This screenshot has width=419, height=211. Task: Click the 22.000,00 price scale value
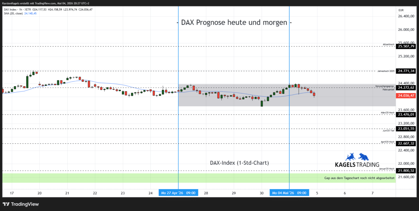[x=406, y=164]
